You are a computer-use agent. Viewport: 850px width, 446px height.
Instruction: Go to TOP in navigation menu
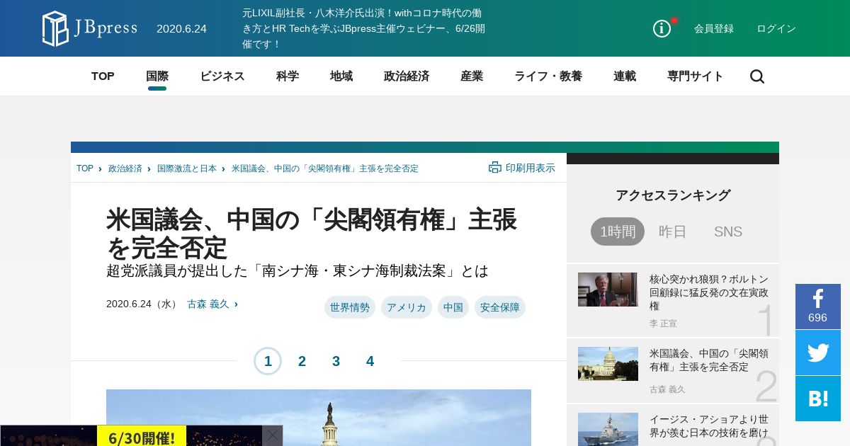tap(103, 76)
